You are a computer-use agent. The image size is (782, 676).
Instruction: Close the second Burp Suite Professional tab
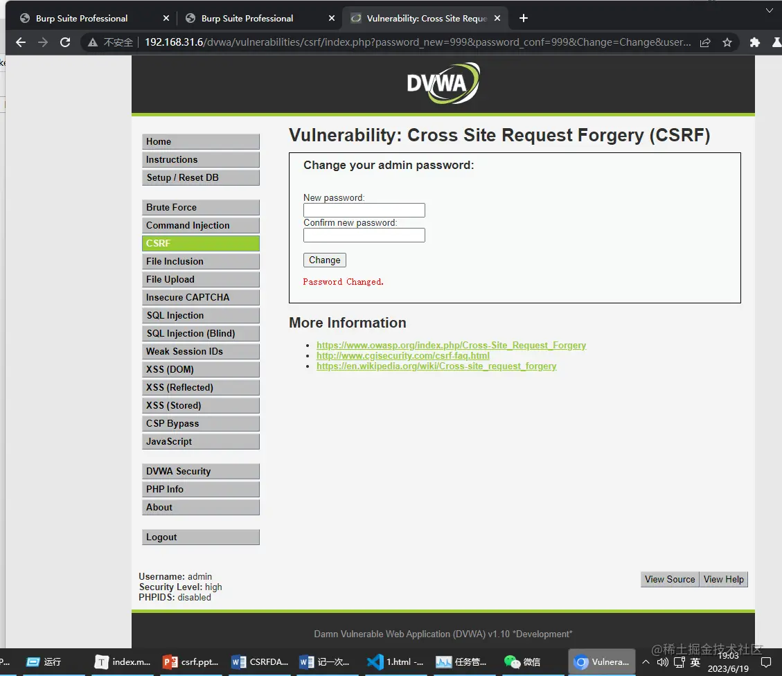pyautogui.click(x=332, y=19)
